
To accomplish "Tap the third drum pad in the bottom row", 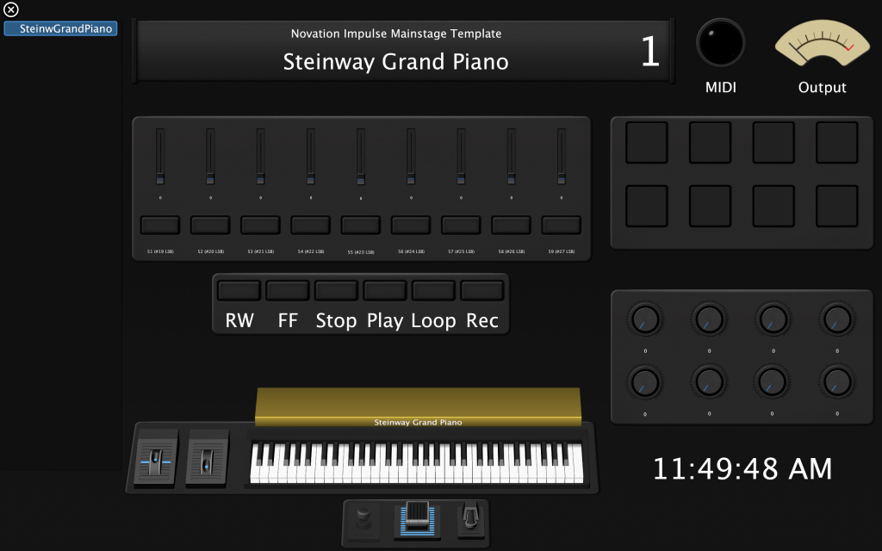I will point(774,207).
